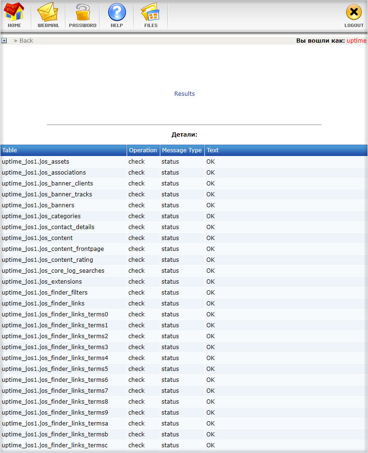Select uptime_jos1.jos_banners table name

tap(38, 205)
